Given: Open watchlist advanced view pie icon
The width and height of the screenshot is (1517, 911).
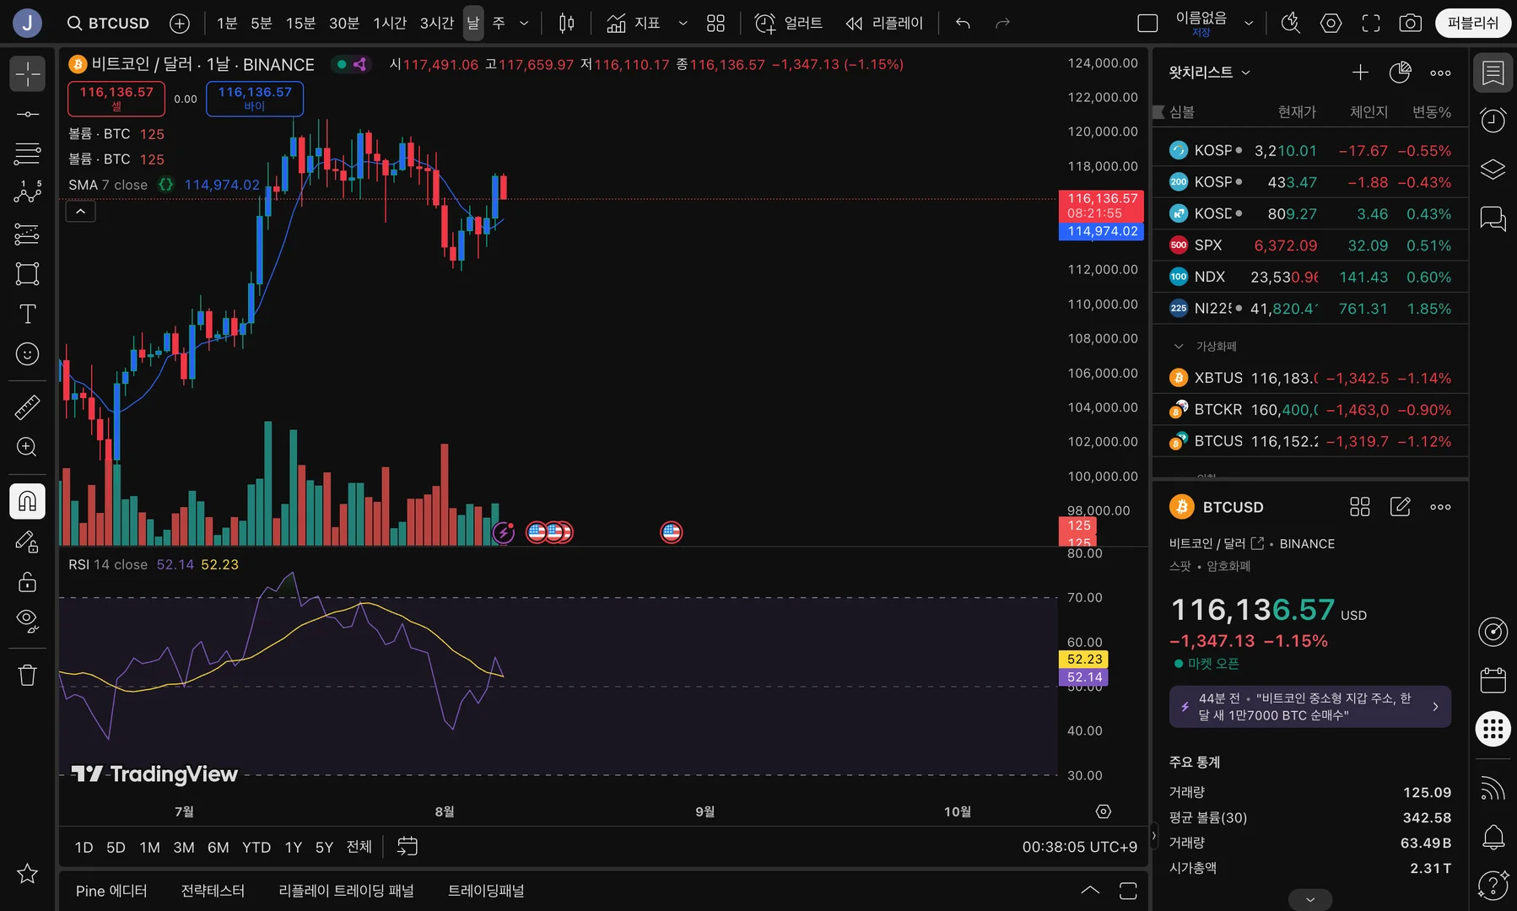Looking at the screenshot, I should pyautogui.click(x=1400, y=73).
